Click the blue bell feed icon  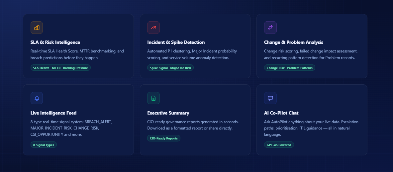click(x=37, y=98)
